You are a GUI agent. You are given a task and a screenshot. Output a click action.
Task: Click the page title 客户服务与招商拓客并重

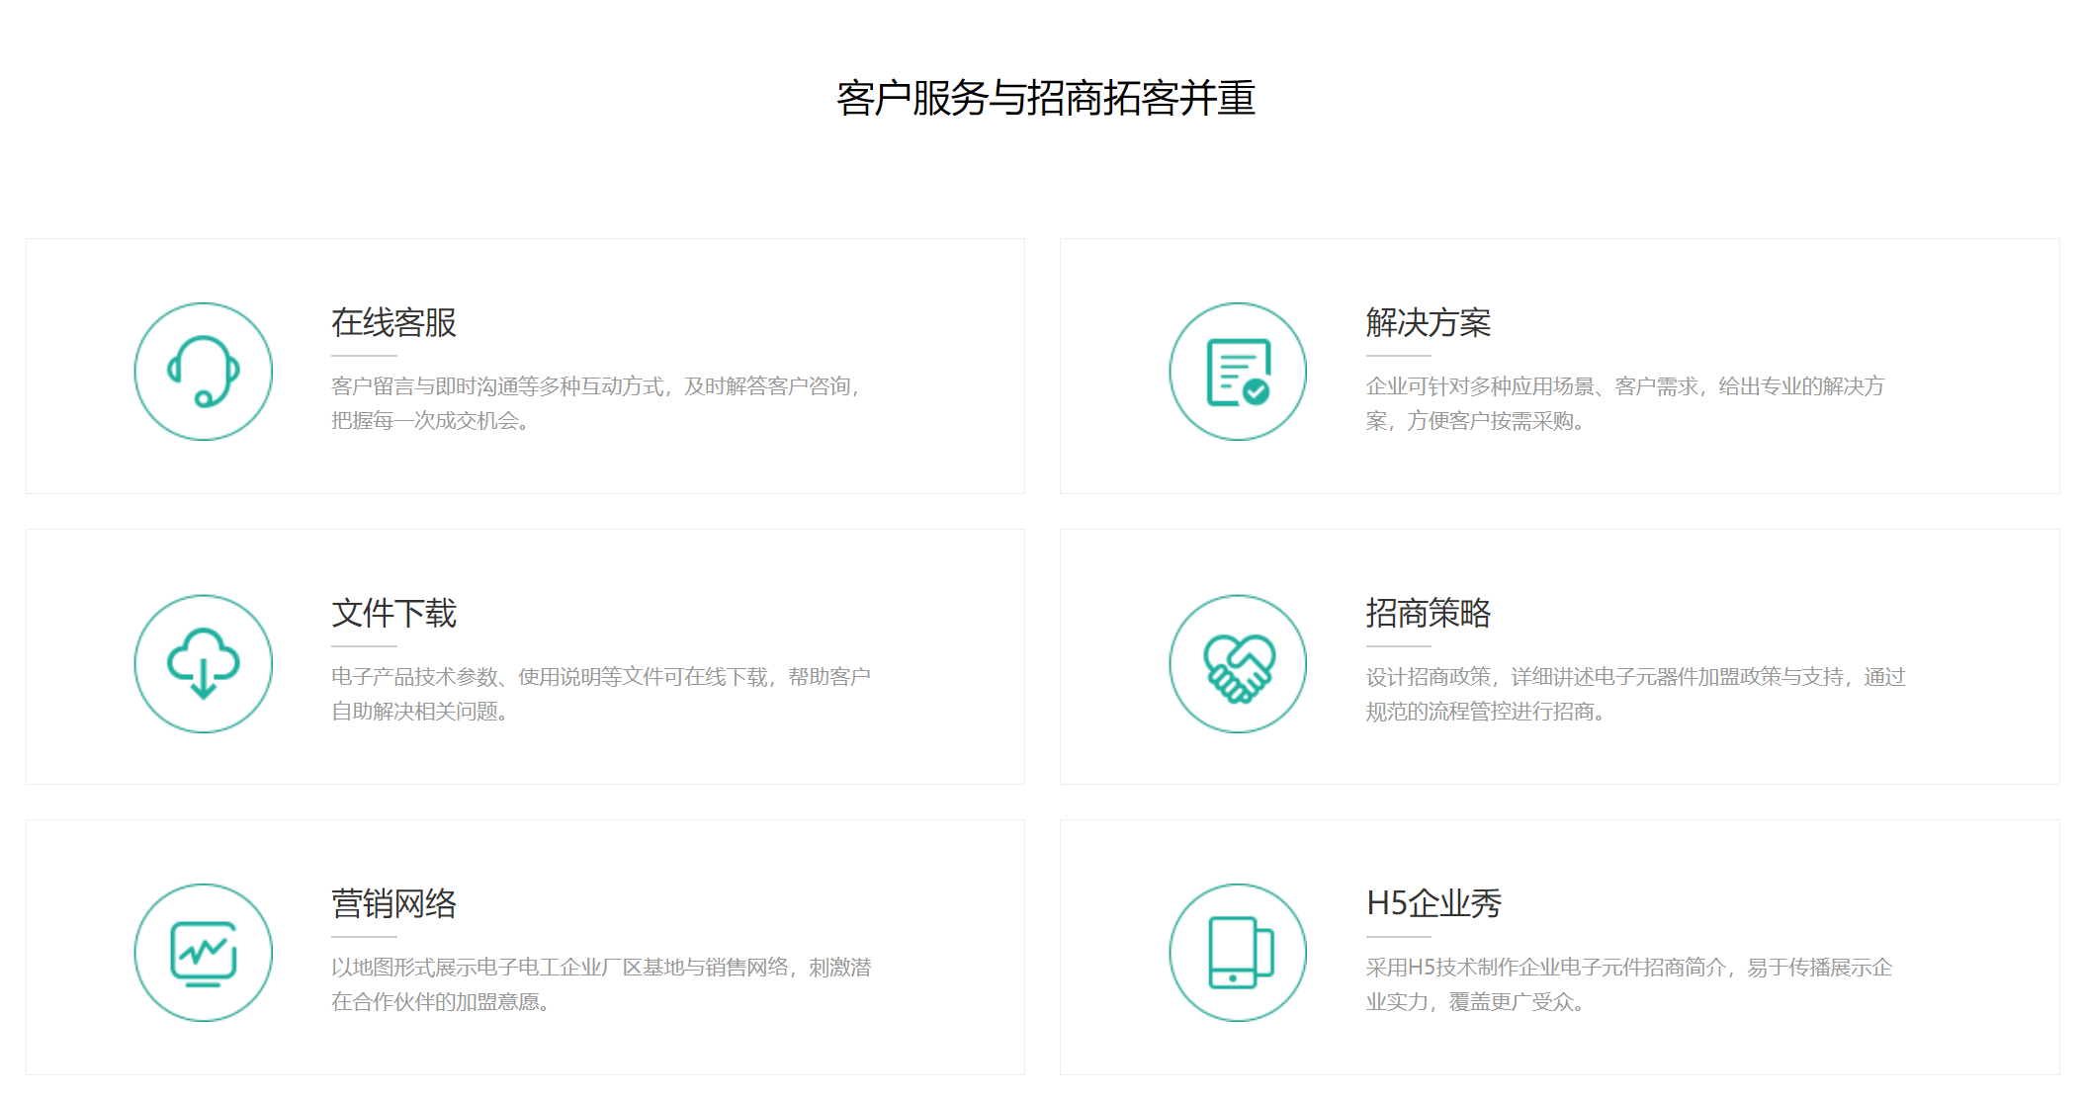1045,98
